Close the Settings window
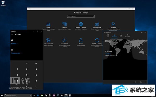Screen dimensions: 156x97 click(x=133, y=9)
